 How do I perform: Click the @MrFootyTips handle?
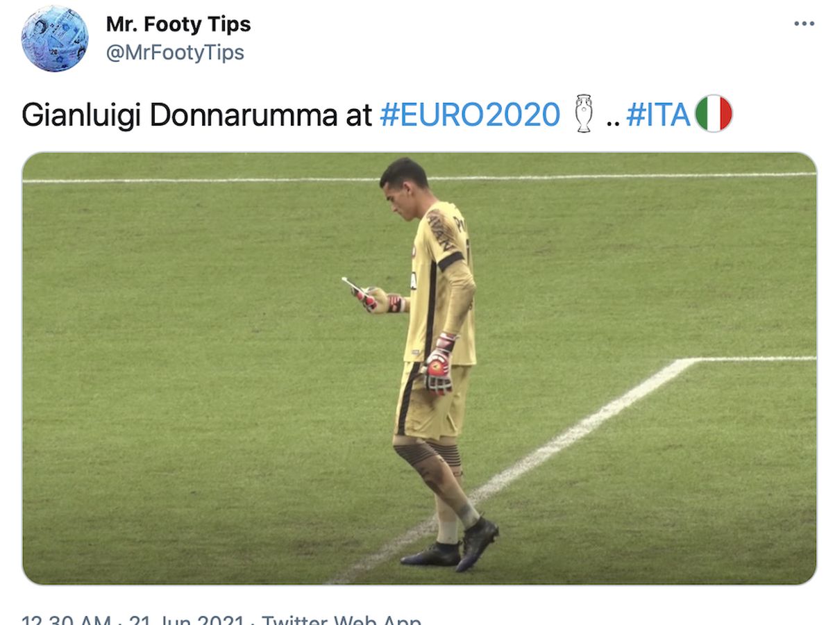click(175, 53)
